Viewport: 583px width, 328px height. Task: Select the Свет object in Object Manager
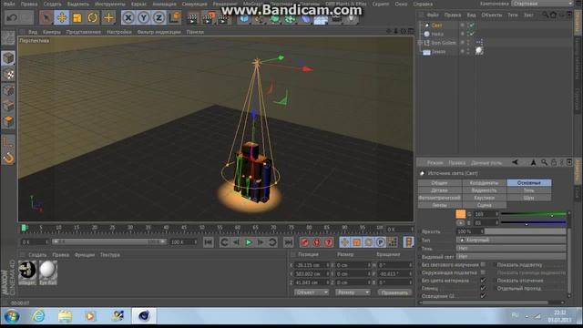436,26
